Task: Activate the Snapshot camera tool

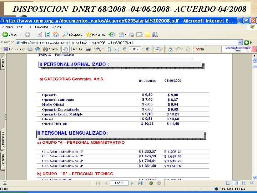Action: (89, 49)
